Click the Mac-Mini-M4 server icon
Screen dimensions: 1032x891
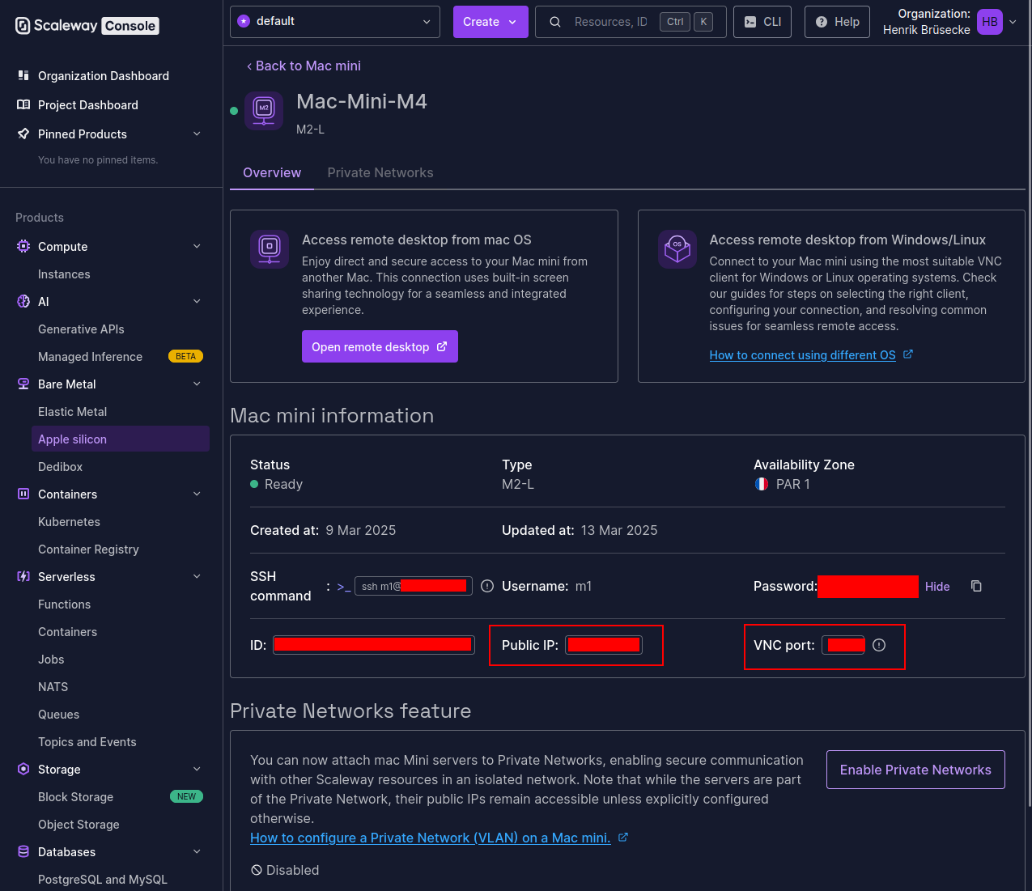[x=264, y=111]
